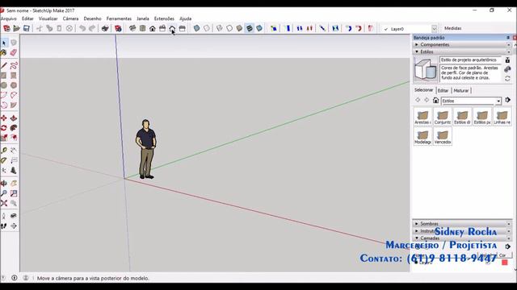Enable Monochrome face style
517x290 pixels.
click(259, 29)
